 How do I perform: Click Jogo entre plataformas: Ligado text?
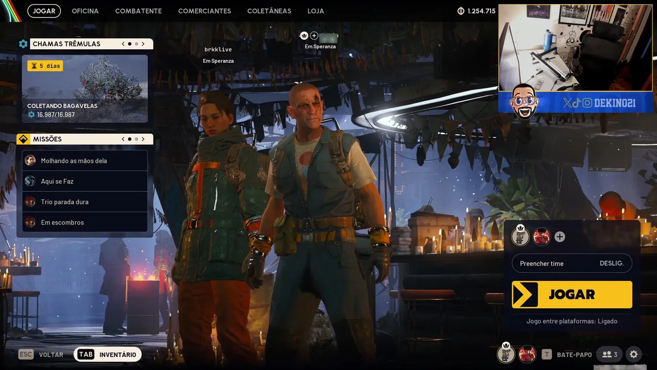572,321
